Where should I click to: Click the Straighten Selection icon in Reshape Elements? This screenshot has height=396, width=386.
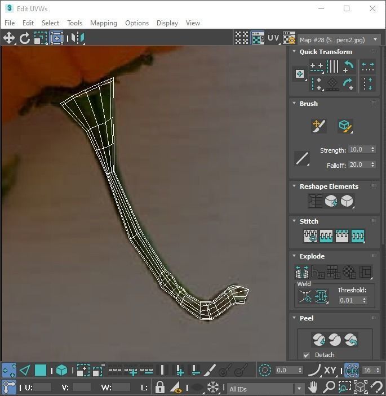click(x=315, y=201)
